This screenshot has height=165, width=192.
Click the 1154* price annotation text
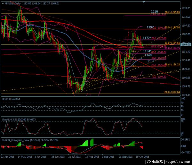click(147, 51)
